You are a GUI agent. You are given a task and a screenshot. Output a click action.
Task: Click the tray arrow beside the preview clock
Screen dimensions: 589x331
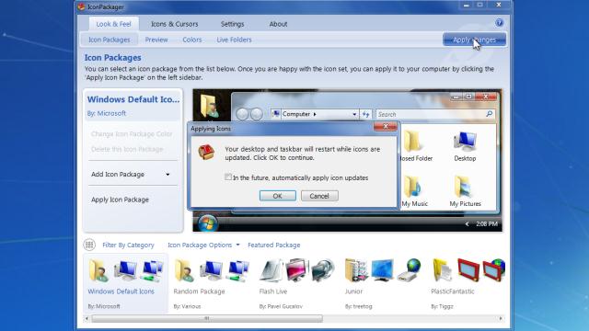(x=467, y=224)
